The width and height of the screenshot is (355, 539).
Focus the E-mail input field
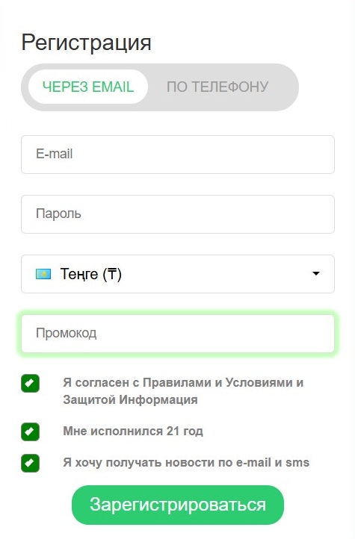[178, 155]
